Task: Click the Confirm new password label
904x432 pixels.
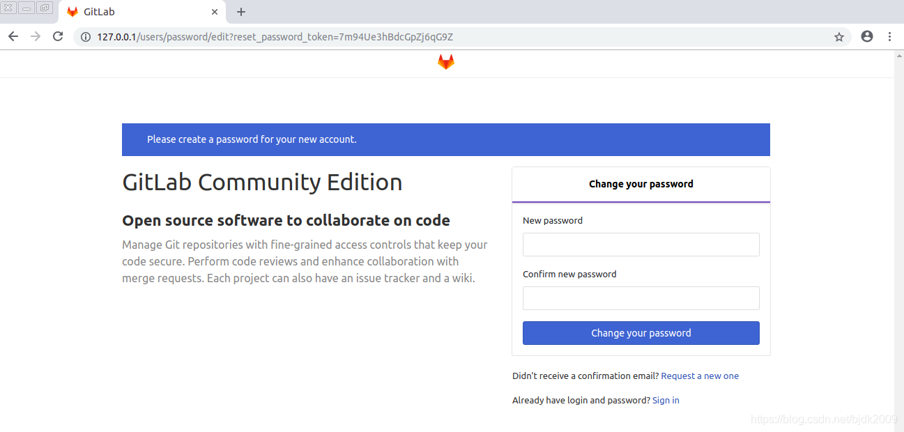Action: tap(569, 274)
